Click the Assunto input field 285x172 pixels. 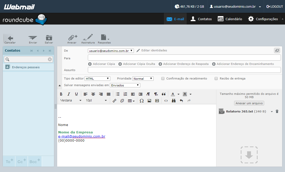click(x=184, y=70)
